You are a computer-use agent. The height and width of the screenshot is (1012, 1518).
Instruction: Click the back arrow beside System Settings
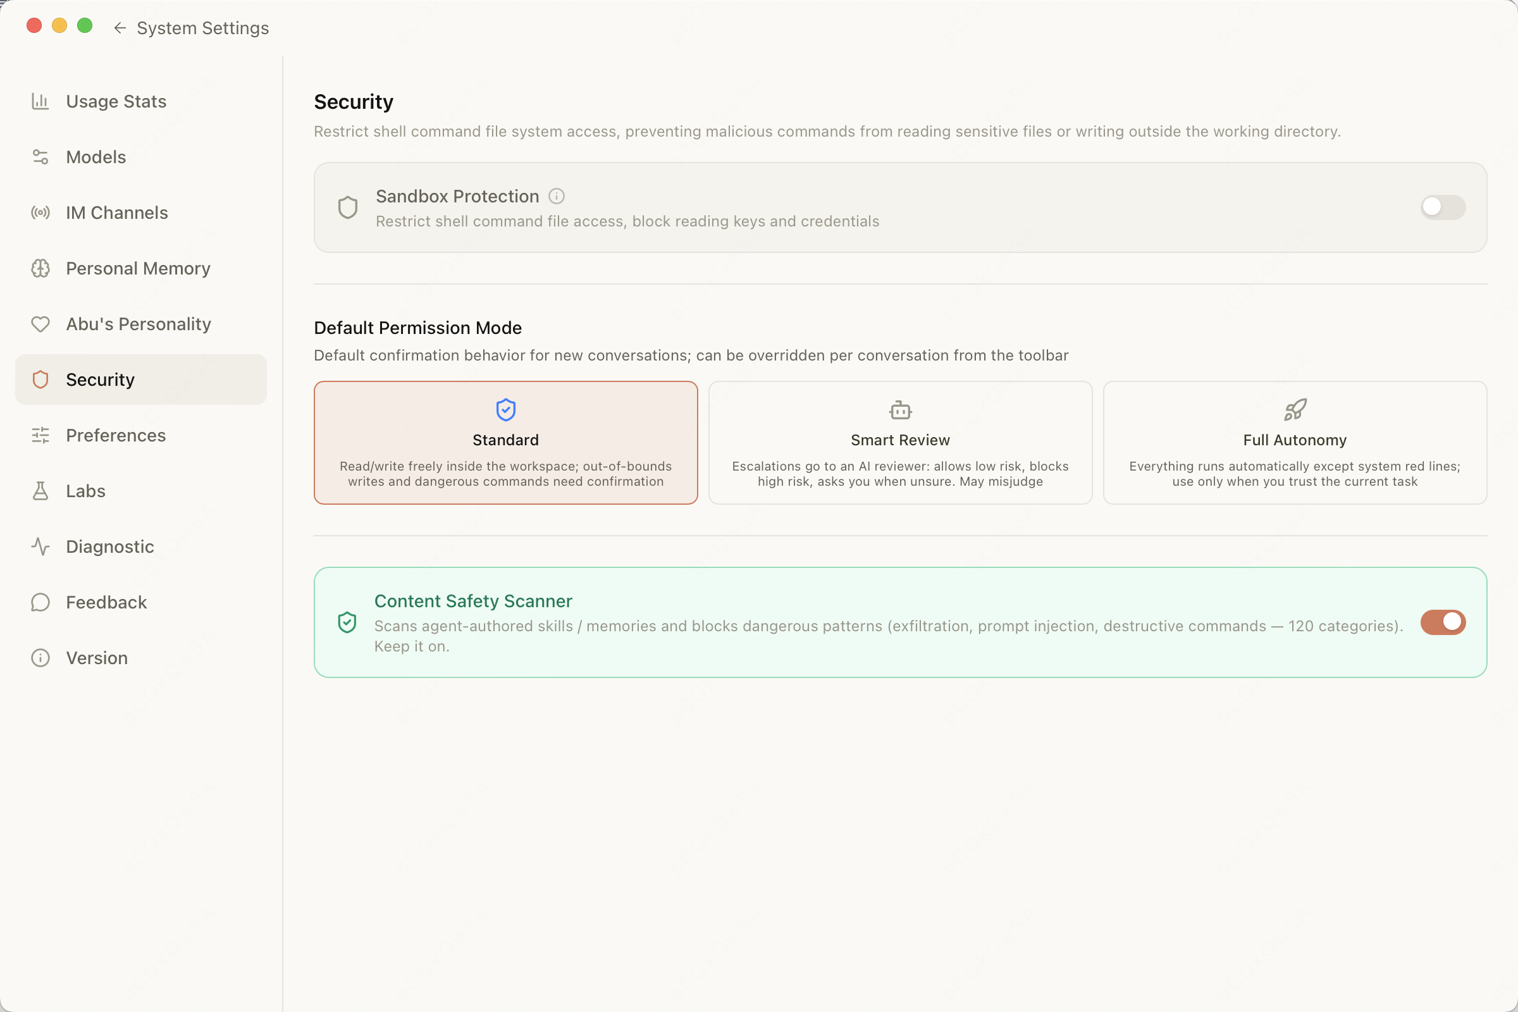click(120, 28)
